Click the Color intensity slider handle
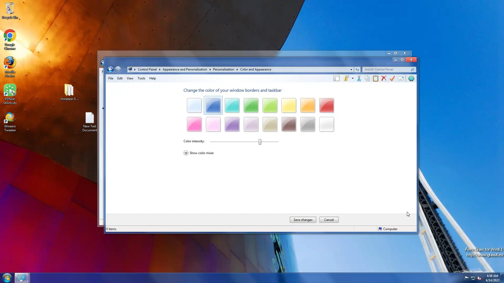The image size is (504, 283). click(x=260, y=142)
